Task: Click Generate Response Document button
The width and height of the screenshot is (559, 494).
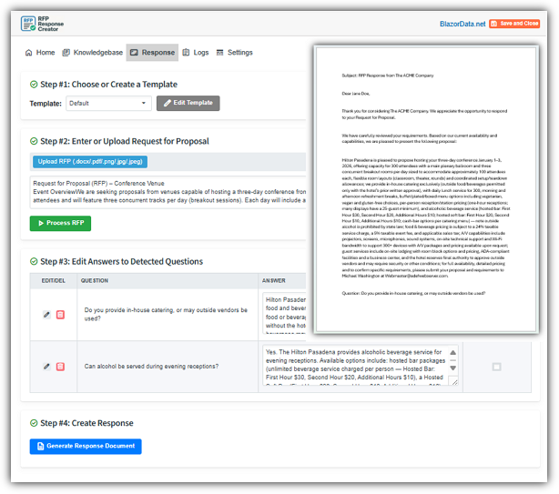Action: pyautogui.click(x=86, y=447)
